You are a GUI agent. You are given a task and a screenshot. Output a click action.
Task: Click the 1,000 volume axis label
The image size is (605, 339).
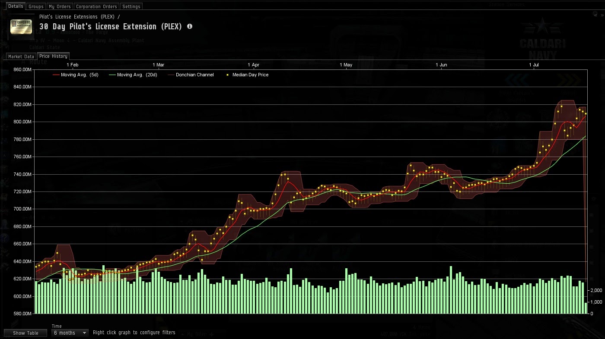(596, 302)
